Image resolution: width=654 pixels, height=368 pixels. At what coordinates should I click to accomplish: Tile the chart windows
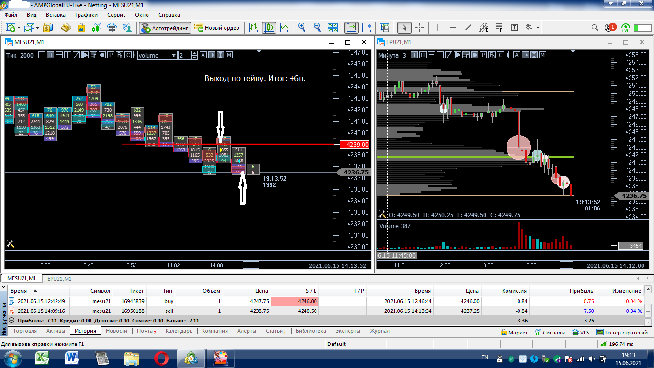(x=333, y=27)
